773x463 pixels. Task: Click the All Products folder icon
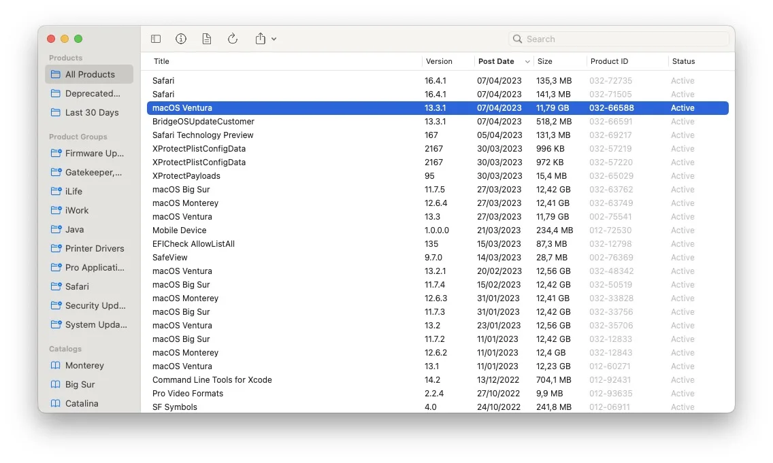56,74
